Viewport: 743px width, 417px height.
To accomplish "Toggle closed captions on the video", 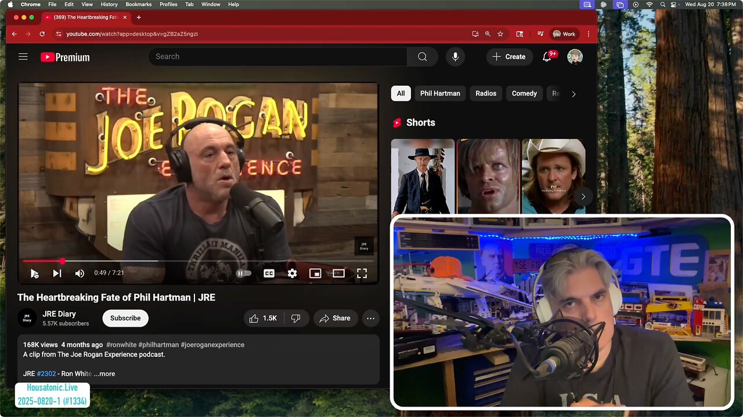I will [269, 273].
